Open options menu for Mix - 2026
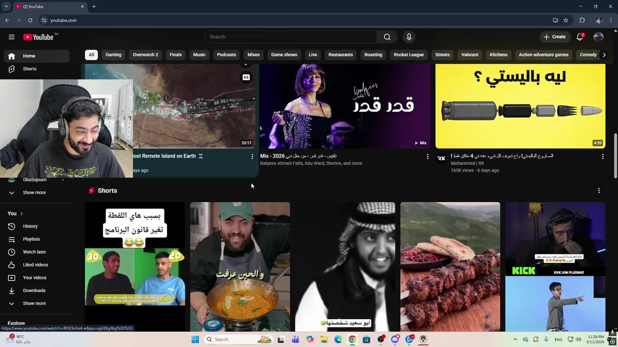 (427, 157)
